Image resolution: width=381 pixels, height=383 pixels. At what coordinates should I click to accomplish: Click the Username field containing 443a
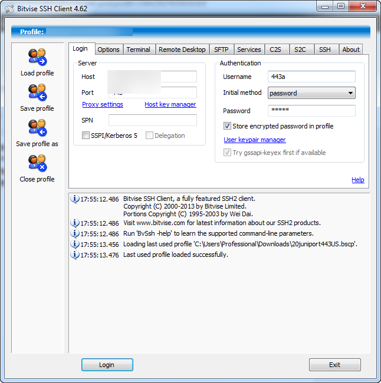tap(311, 77)
